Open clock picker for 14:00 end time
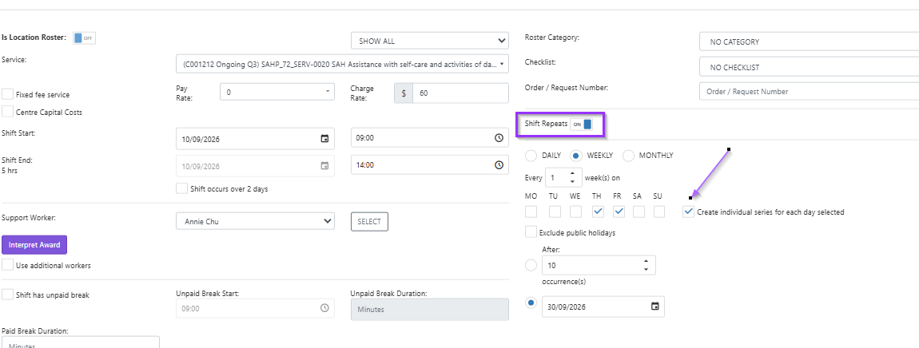The image size is (919, 348). tap(499, 165)
